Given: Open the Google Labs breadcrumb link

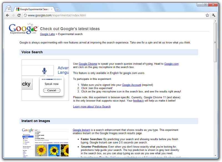Looking at the screenshot, I should point(47,34).
